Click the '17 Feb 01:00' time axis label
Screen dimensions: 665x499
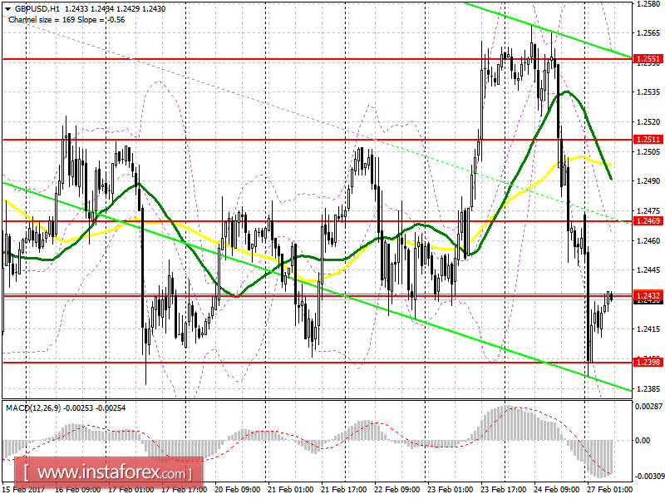coord(131,490)
